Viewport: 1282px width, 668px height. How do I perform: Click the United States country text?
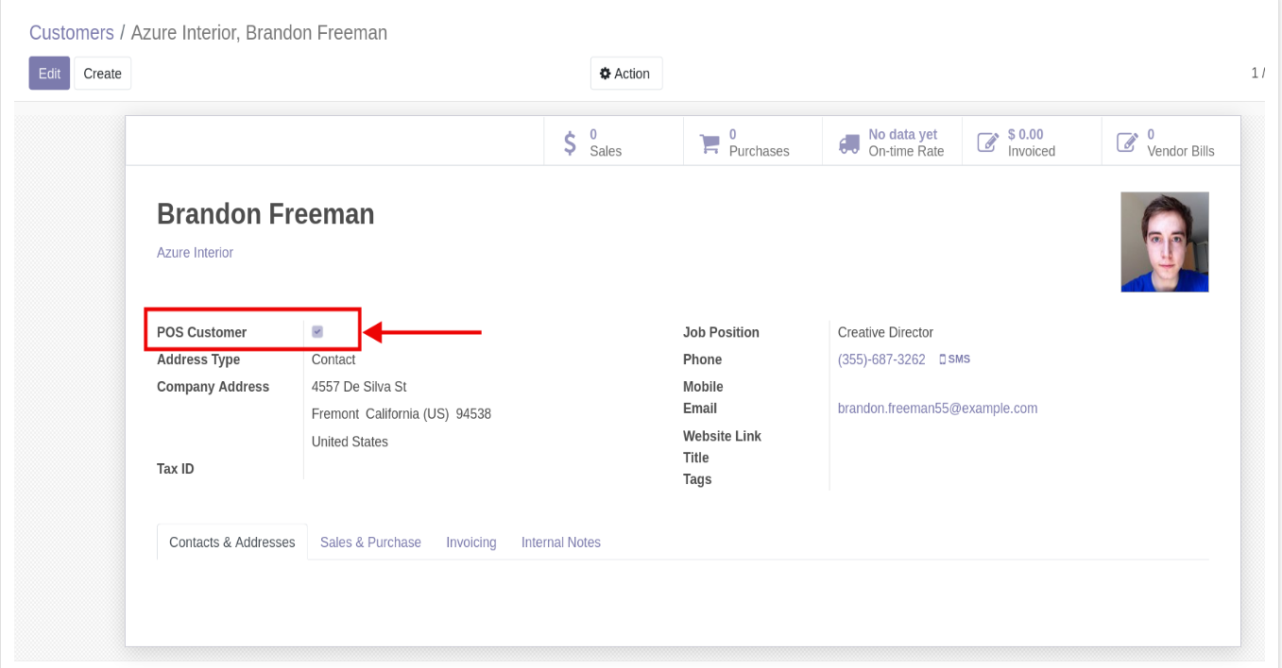point(350,442)
